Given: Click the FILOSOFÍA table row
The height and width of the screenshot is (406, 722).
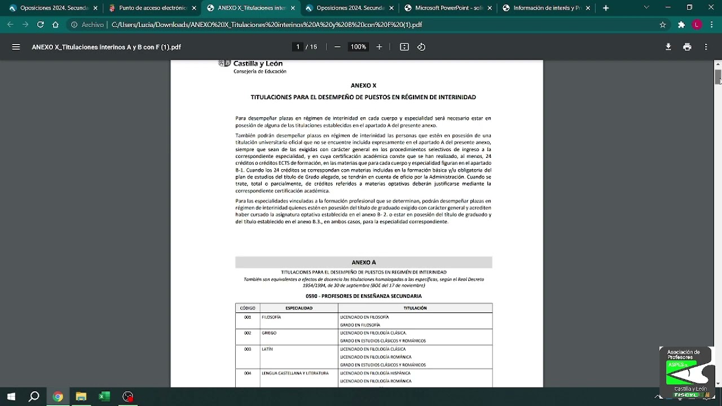Looking at the screenshot, I should [364, 321].
